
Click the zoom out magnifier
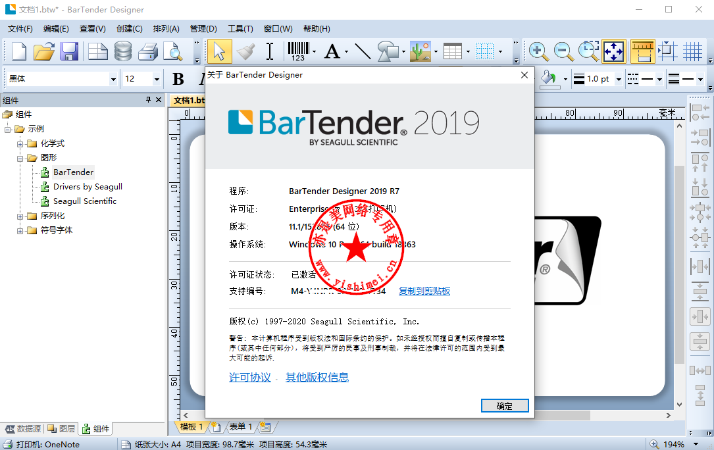coord(563,51)
